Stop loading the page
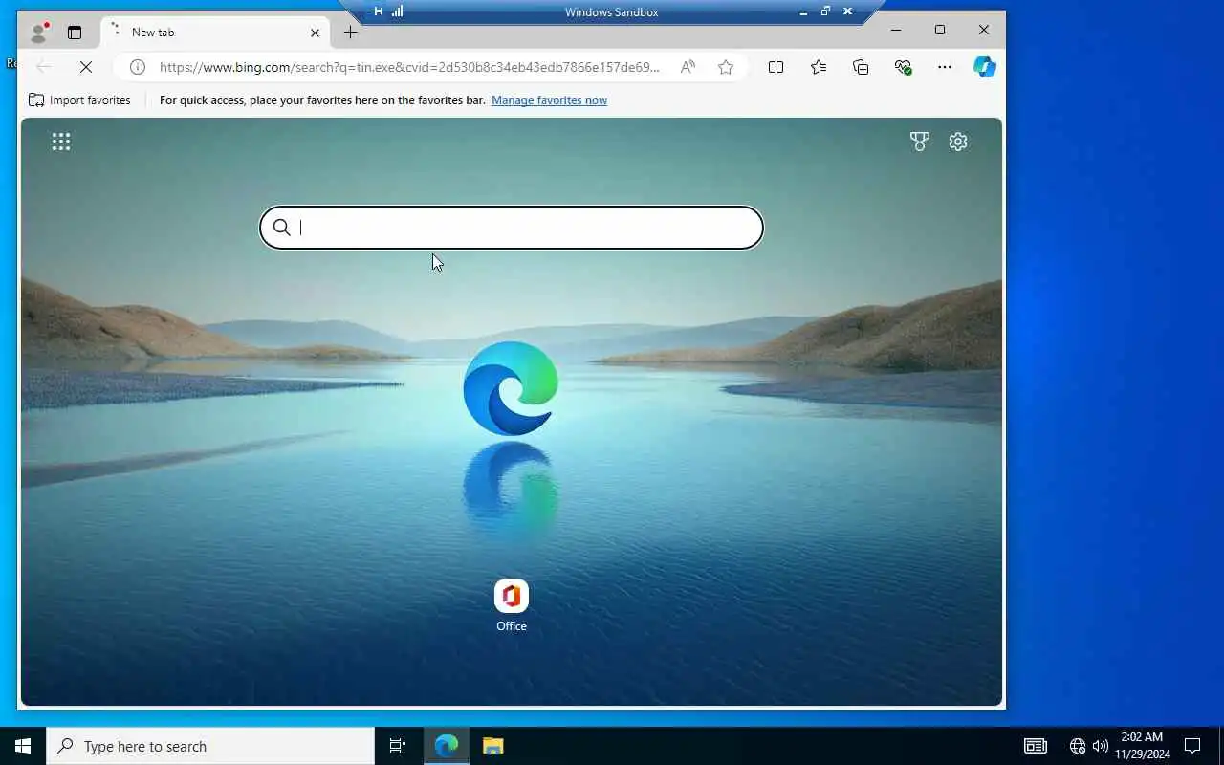The height and width of the screenshot is (765, 1224). pyautogui.click(x=85, y=67)
